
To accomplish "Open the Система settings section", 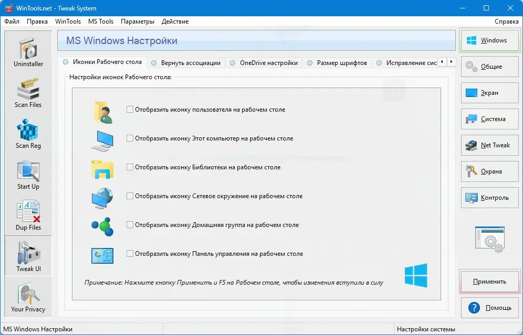I will 489,119.
